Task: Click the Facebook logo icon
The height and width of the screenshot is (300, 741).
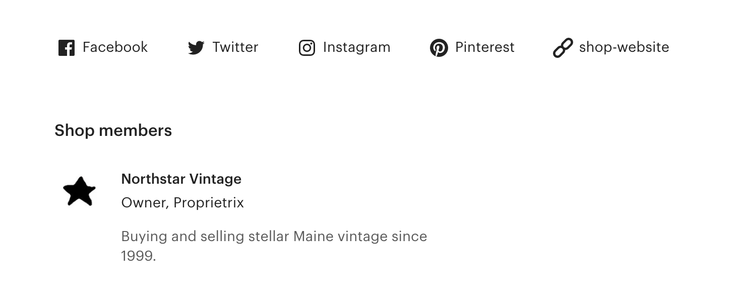Action: tap(67, 48)
